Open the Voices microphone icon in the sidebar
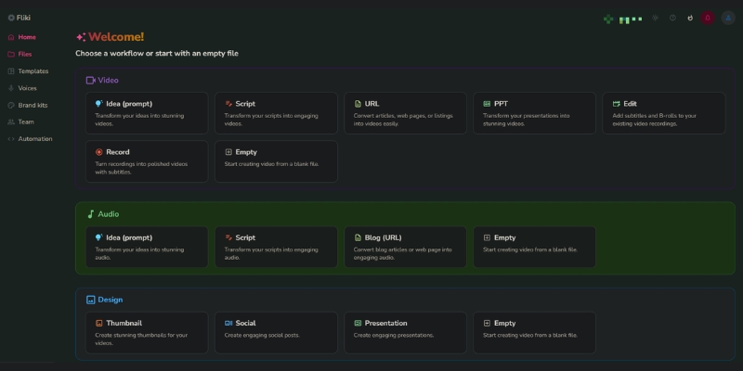 (x=11, y=88)
